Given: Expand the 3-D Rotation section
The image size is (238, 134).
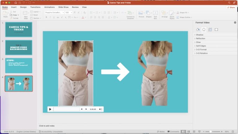Looking at the screenshot, I should [202, 53].
